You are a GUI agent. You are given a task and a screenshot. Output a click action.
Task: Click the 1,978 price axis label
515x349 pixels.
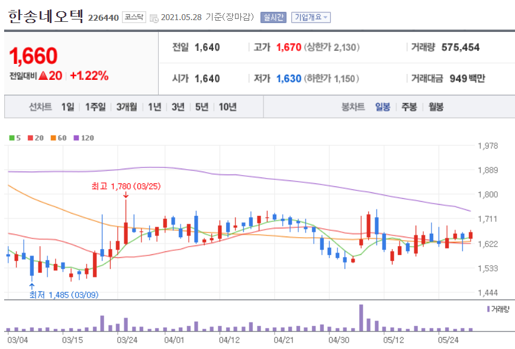click(488, 146)
